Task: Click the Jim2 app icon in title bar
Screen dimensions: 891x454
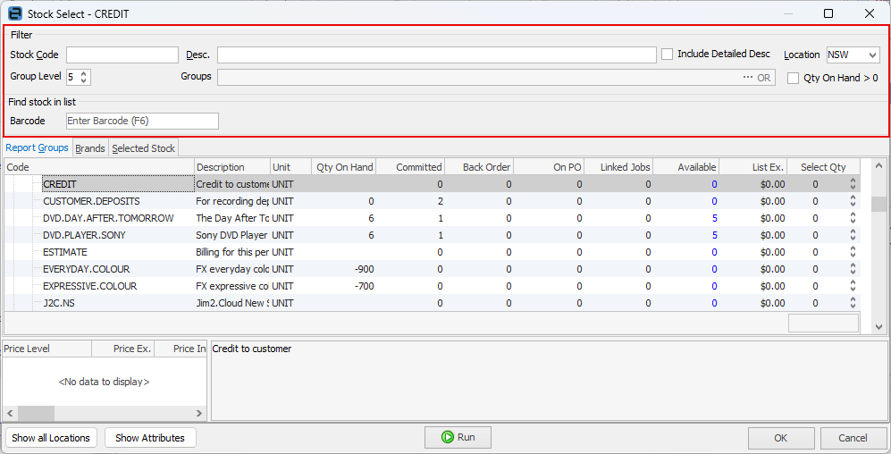Action: pos(15,13)
